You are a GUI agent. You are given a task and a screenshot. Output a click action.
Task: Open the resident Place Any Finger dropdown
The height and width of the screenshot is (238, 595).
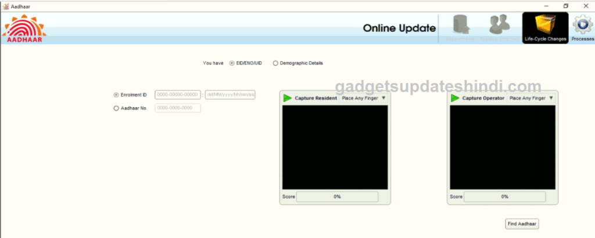tap(364, 98)
